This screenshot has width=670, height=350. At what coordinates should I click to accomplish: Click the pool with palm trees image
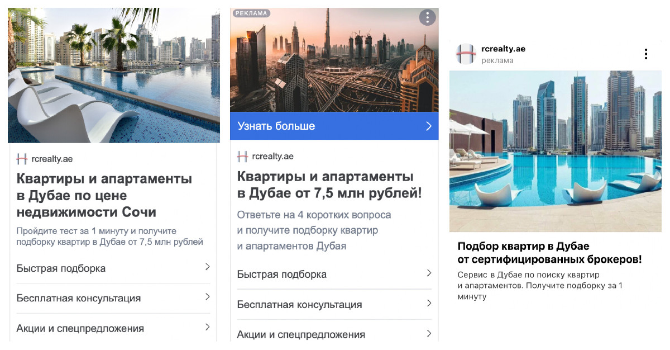[114, 75]
